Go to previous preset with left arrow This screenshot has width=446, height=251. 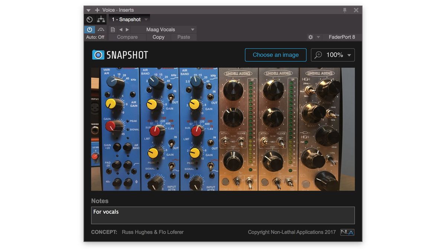(x=121, y=29)
